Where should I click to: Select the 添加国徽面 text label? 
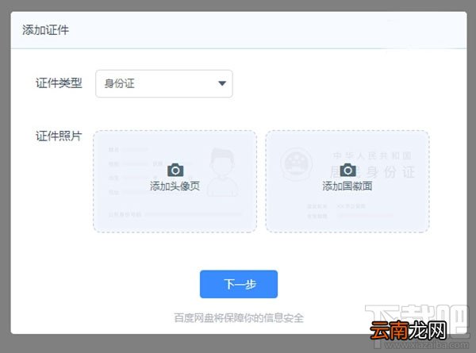(x=347, y=186)
